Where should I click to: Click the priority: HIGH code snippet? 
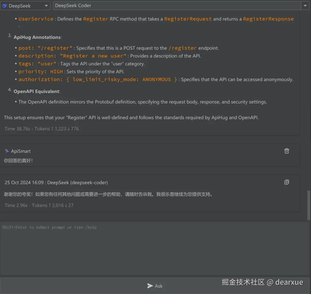tap(41, 72)
